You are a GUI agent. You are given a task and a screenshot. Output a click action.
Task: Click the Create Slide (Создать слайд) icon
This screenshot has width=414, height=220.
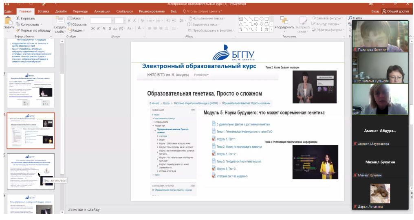[60, 20]
